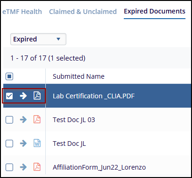Tick the AffiliationForm_Jun22_Lorenzo checkbox
The height and width of the screenshot is (178, 192).
click(x=9, y=167)
